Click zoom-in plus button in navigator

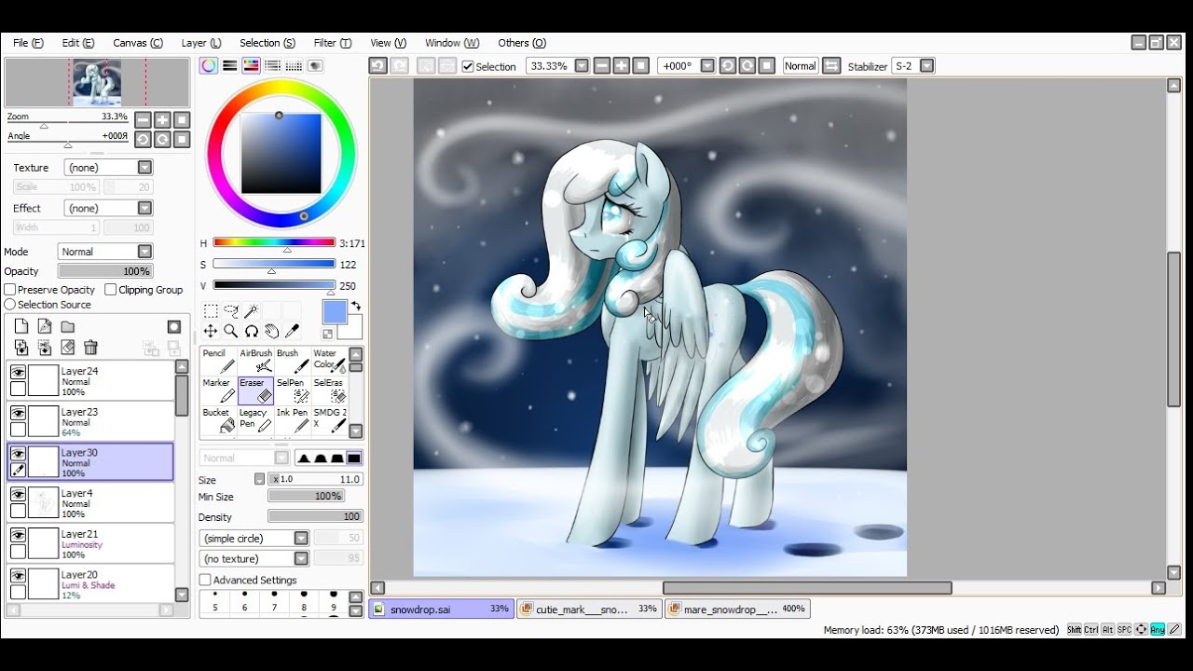point(162,119)
